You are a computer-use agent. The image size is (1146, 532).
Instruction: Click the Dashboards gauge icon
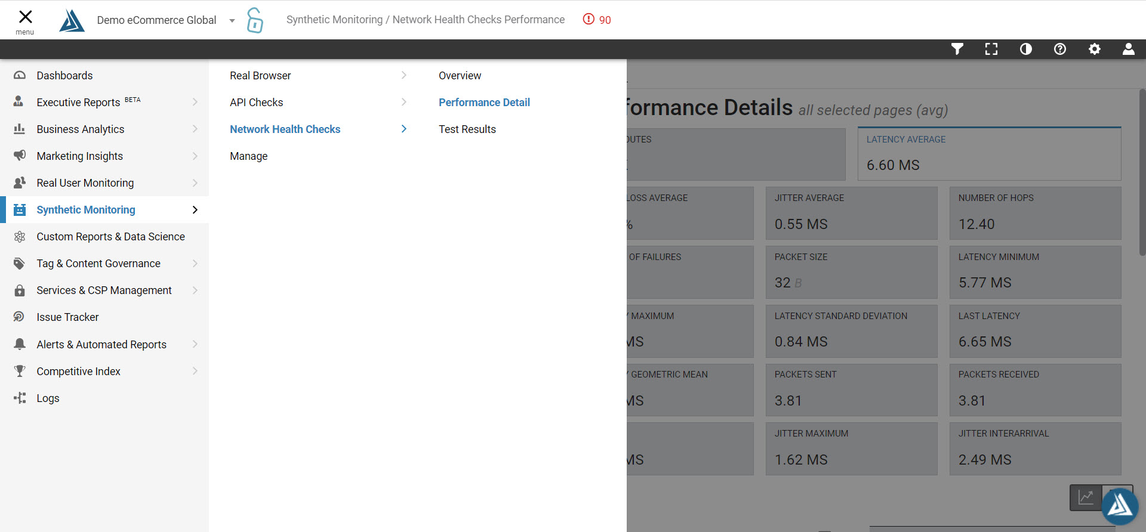click(x=20, y=75)
